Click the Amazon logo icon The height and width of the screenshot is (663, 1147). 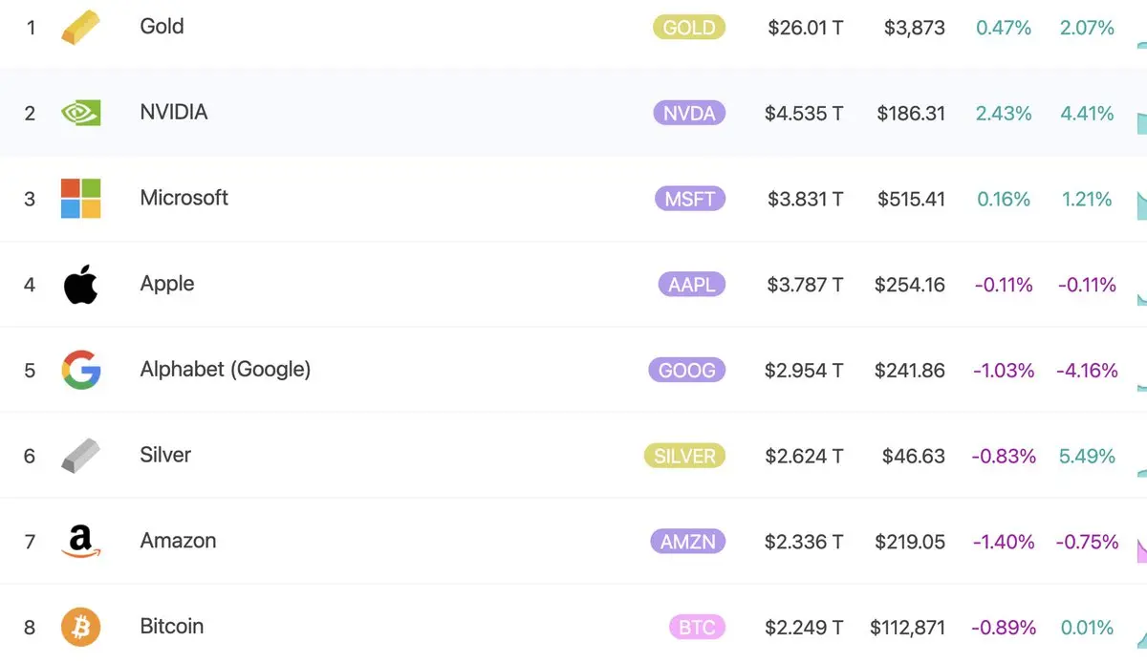coord(80,542)
